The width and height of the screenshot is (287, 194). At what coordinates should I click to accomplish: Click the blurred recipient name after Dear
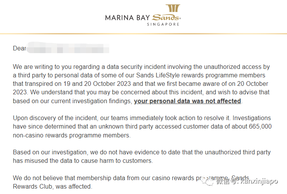point(68,48)
